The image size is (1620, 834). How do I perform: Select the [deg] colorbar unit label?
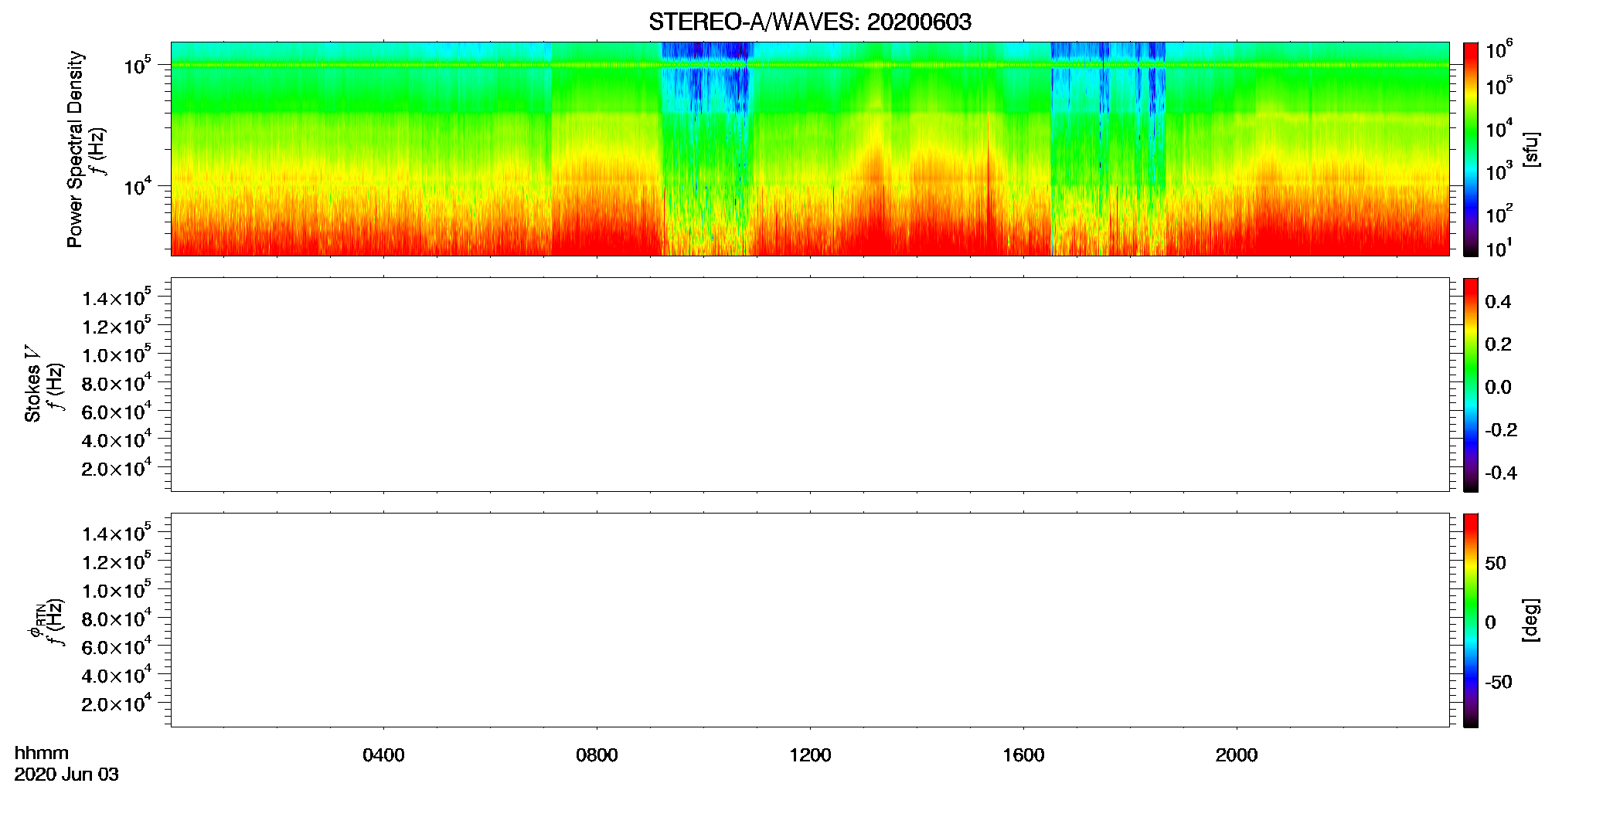click(1531, 620)
